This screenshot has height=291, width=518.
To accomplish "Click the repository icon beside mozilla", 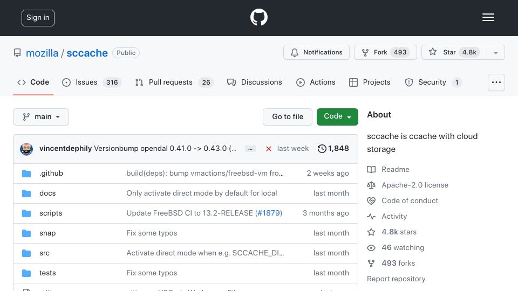I will click(17, 53).
